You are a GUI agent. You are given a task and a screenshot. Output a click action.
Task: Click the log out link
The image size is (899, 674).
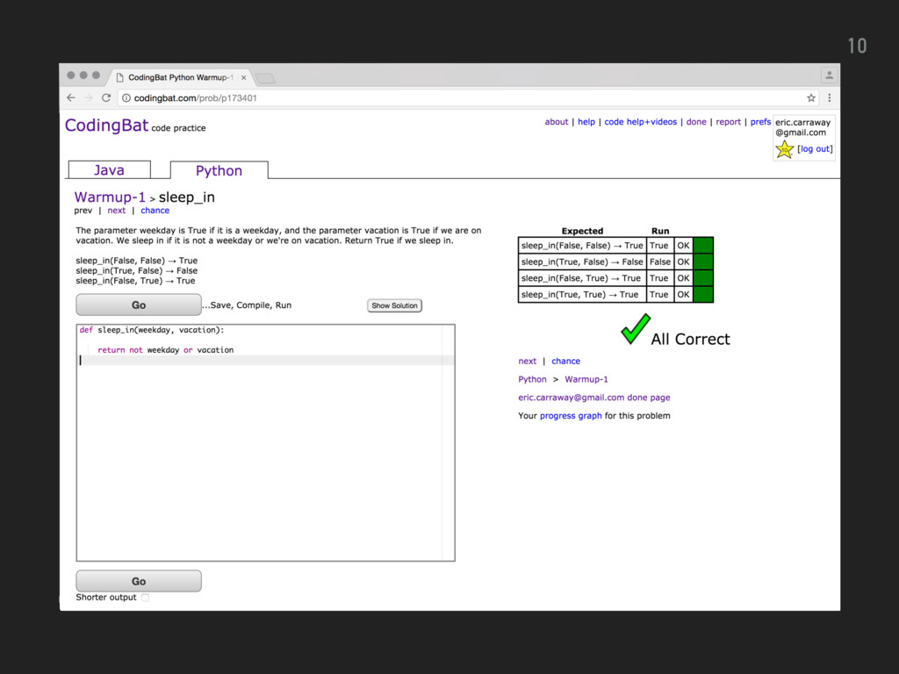pyautogui.click(x=815, y=149)
